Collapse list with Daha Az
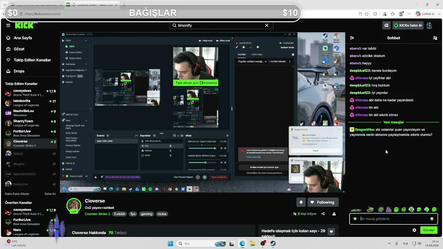Image resolution: width=443 pixels, height=249 pixels. [50, 194]
